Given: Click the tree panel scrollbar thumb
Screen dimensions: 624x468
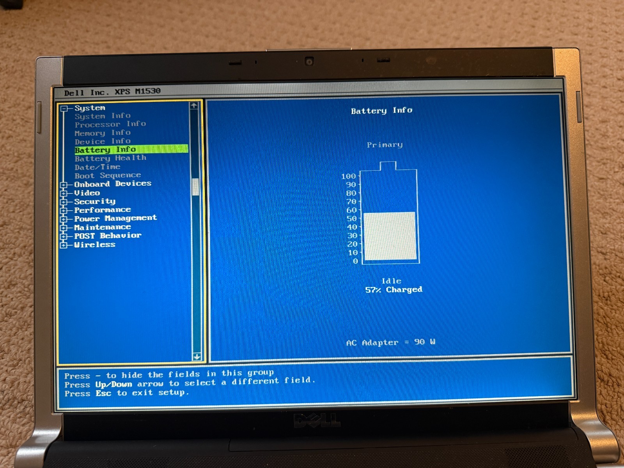Looking at the screenshot, I should 196,187.
